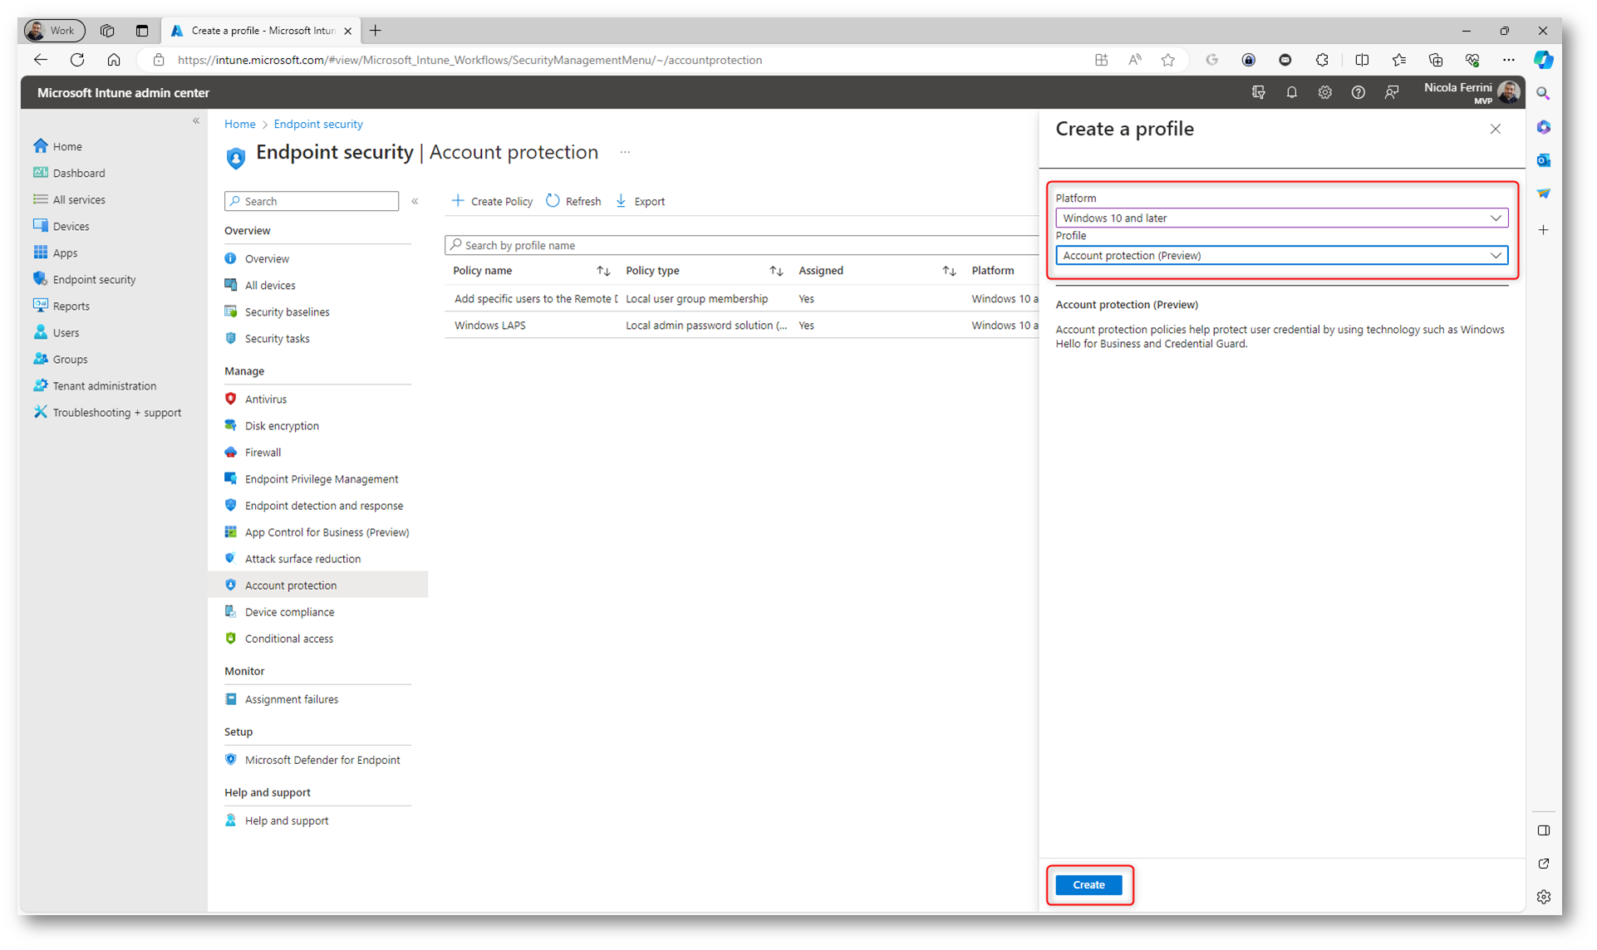
Task: Click Endpoint security breadcrumb link
Action: point(318,124)
